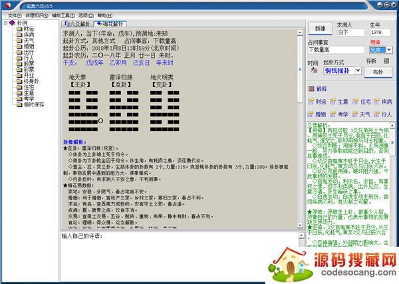Open the 帮助(H) menu
Image resolution: width=399 pixels, height=284 pixels.
tap(105, 15)
